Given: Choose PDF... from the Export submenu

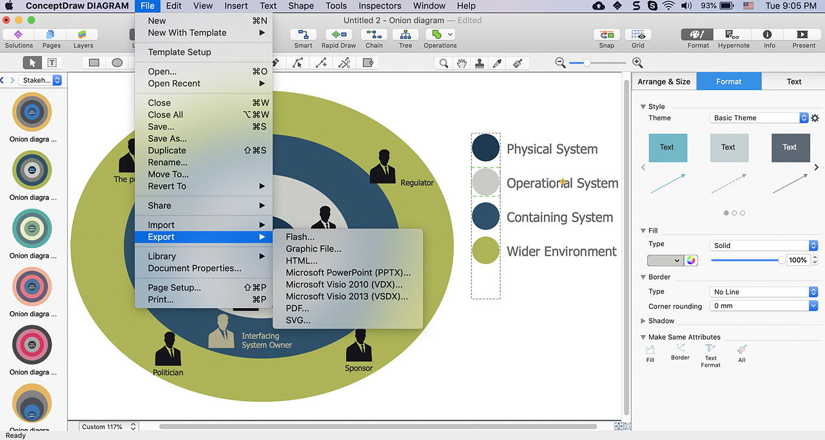Looking at the screenshot, I should 297,309.
